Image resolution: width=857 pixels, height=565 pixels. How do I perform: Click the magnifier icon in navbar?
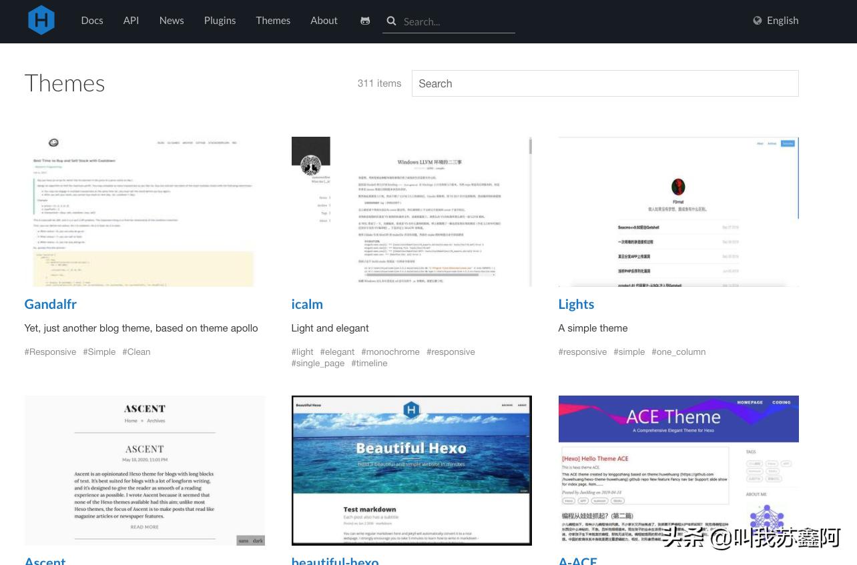click(x=392, y=21)
